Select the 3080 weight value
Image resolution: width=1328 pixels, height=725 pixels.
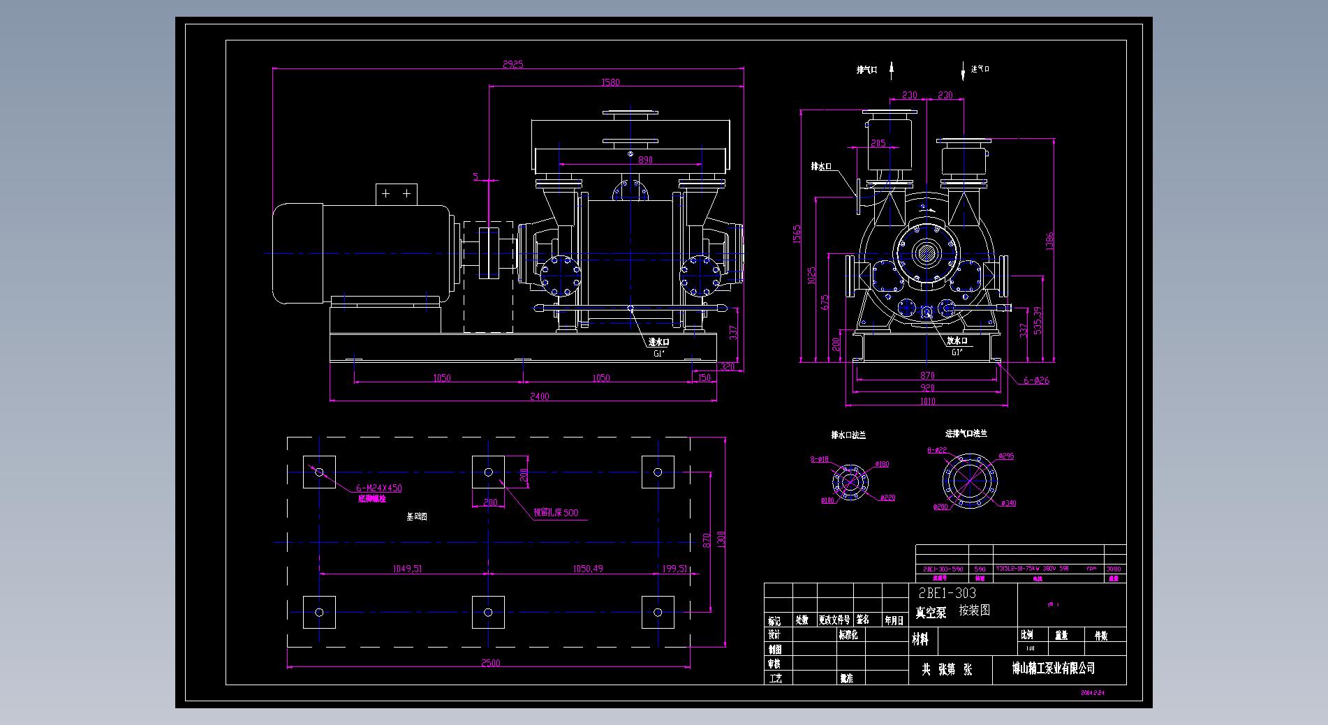(x=1113, y=569)
